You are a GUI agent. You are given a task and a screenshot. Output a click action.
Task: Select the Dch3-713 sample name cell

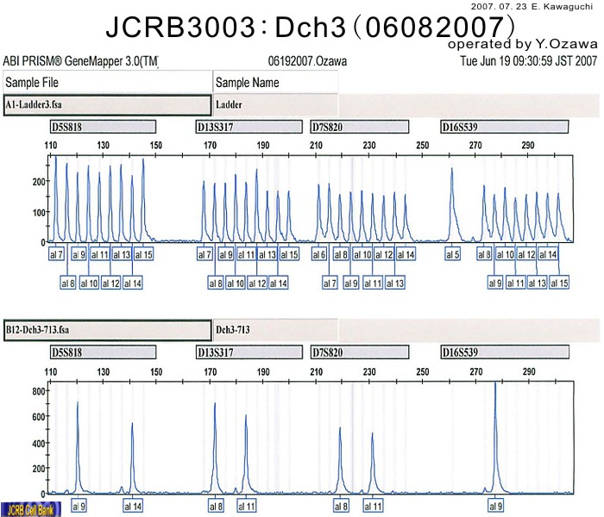point(275,329)
